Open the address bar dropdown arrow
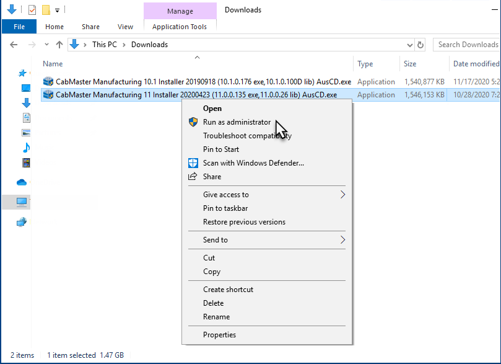The height and width of the screenshot is (364, 501). pyautogui.click(x=409, y=44)
